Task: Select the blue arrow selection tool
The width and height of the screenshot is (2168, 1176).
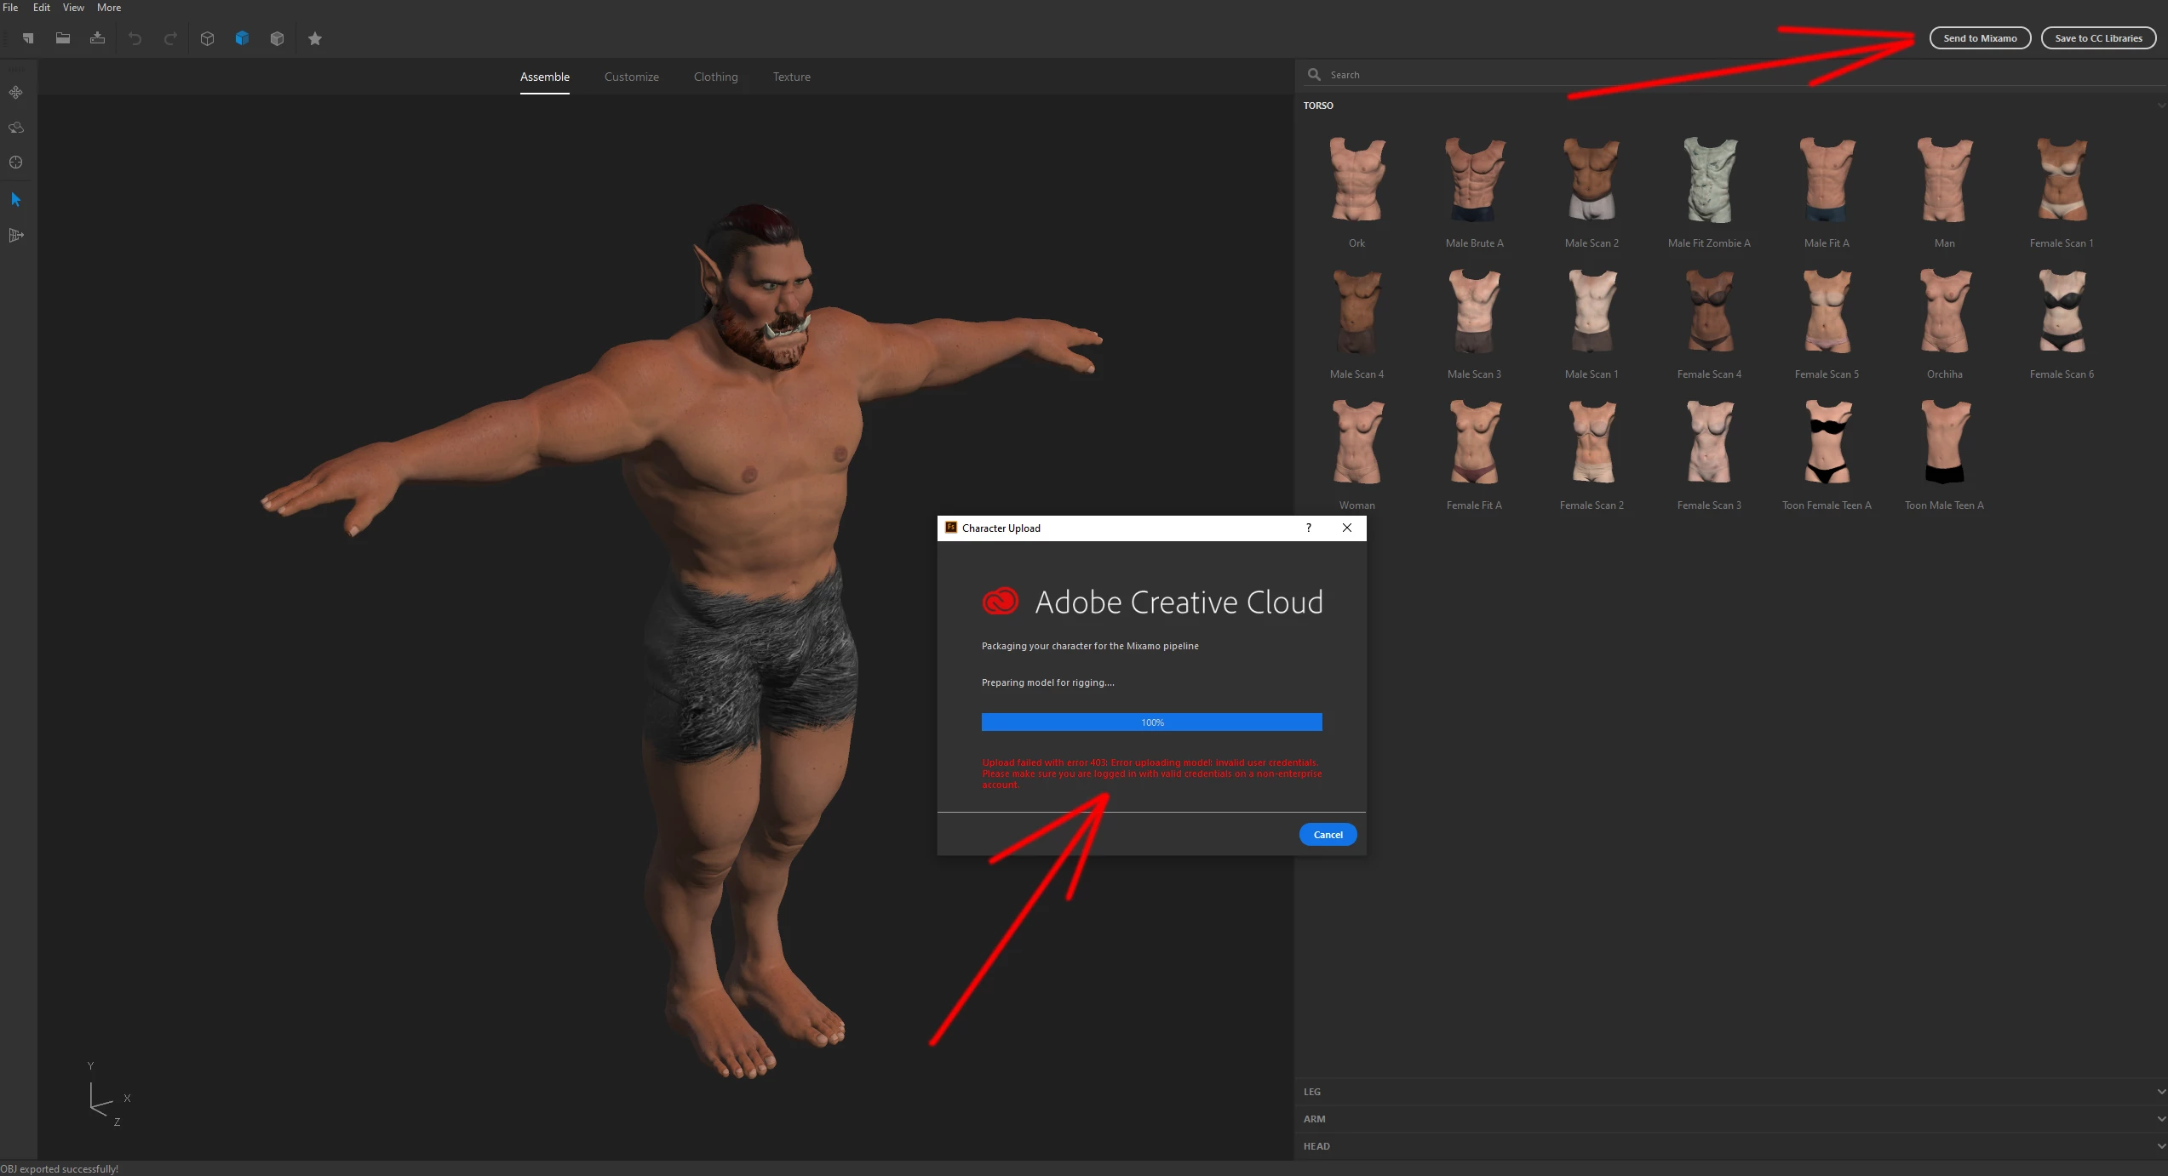Action: 16,199
